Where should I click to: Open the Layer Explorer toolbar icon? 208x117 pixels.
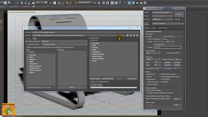(x=108, y=3)
